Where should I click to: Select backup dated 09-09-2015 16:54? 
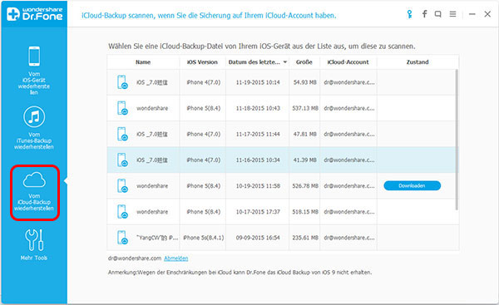[x=282, y=238]
